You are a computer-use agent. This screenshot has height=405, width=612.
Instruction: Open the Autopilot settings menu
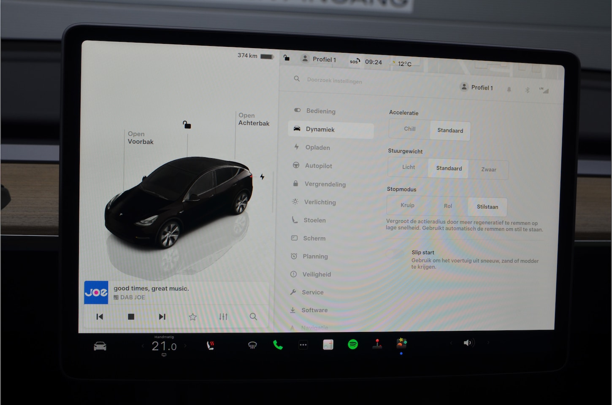coord(318,166)
